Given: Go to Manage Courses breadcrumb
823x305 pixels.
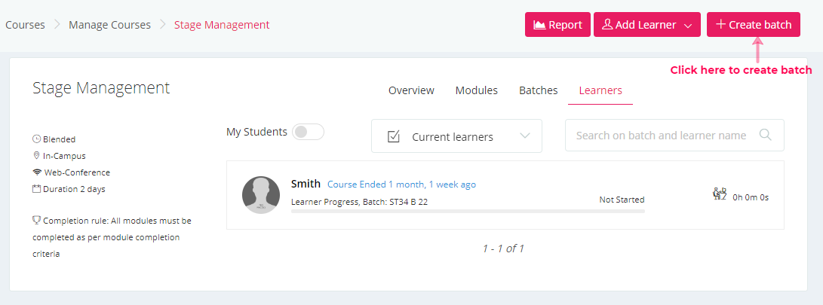Looking at the screenshot, I should (x=109, y=25).
